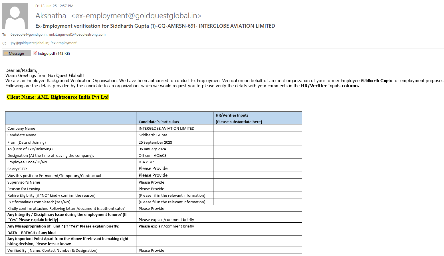Click the sender's profile avatar picture
The height and width of the screenshot is (256, 444).
pos(15,16)
